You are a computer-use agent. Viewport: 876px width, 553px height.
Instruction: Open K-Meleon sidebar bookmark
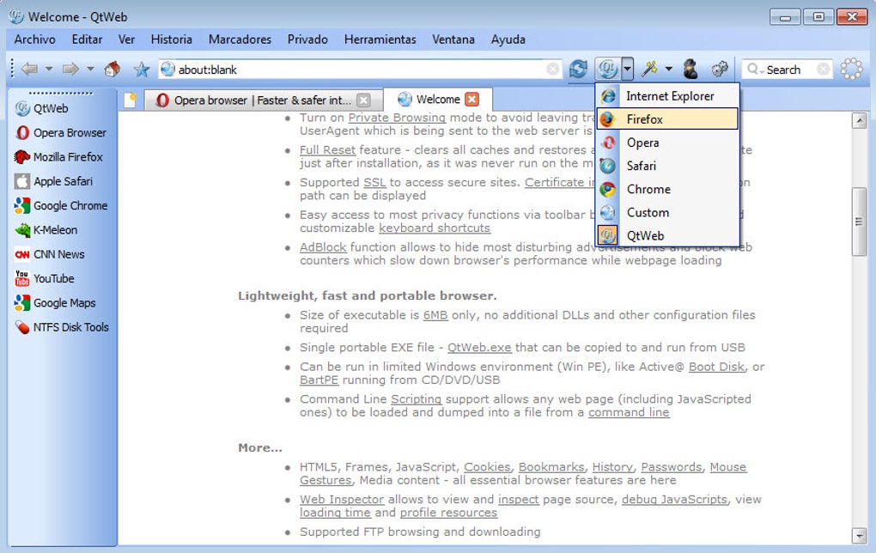coord(46,229)
